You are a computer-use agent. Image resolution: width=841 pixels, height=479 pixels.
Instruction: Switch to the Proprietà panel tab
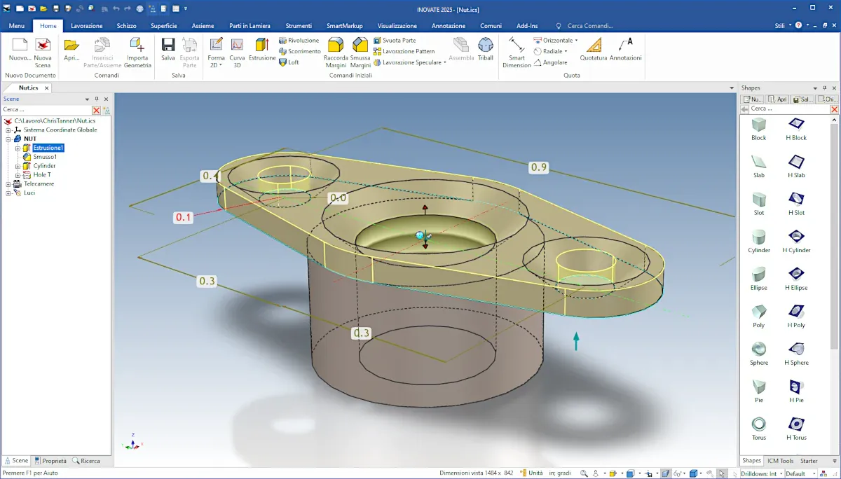pyautogui.click(x=50, y=461)
